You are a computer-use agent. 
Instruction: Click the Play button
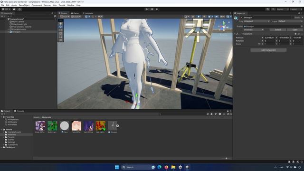tap(147, 9)
